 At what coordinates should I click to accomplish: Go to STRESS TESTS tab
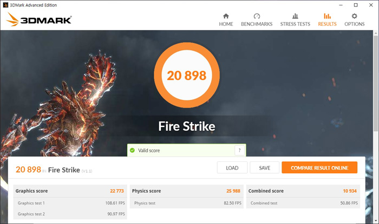[295, 20]
